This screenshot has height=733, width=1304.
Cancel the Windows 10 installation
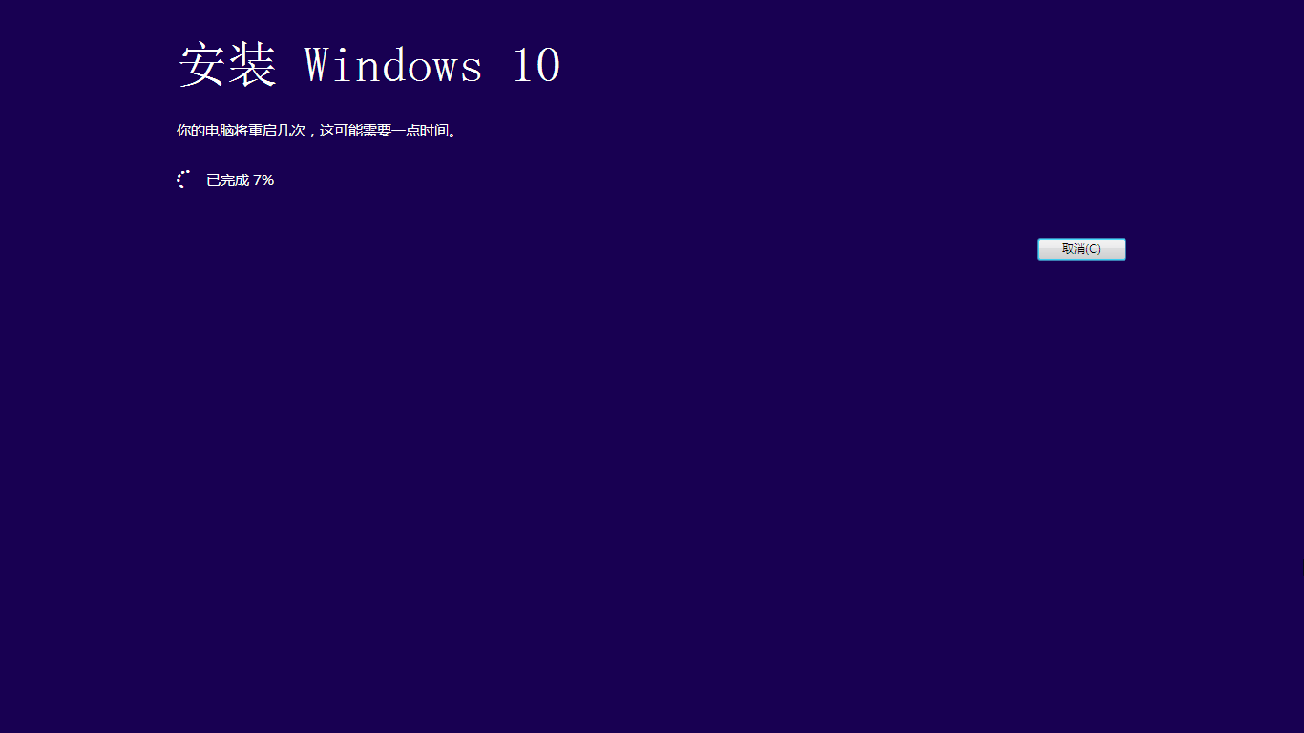pyautogui.click(x=1082, y=249)
